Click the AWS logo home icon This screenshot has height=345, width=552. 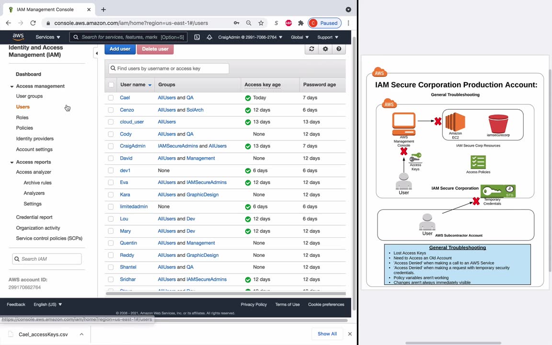point(18,36)
